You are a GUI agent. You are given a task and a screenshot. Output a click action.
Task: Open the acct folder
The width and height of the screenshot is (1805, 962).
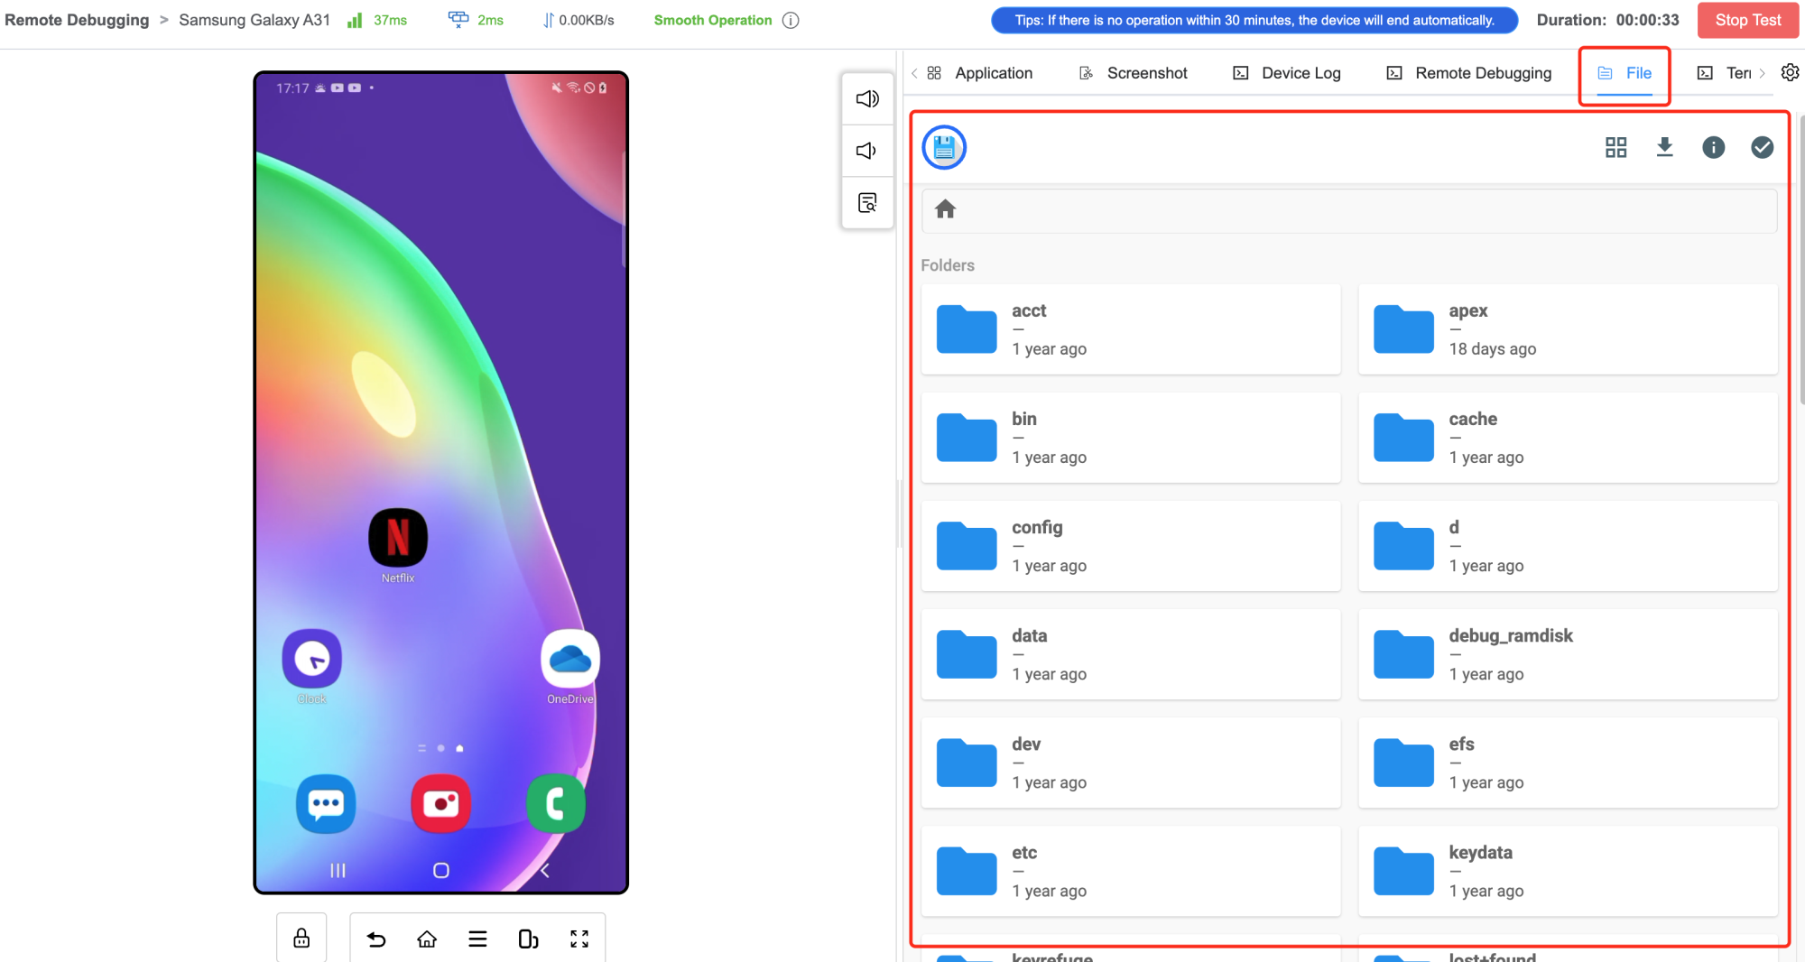(x=1131, y=329)
